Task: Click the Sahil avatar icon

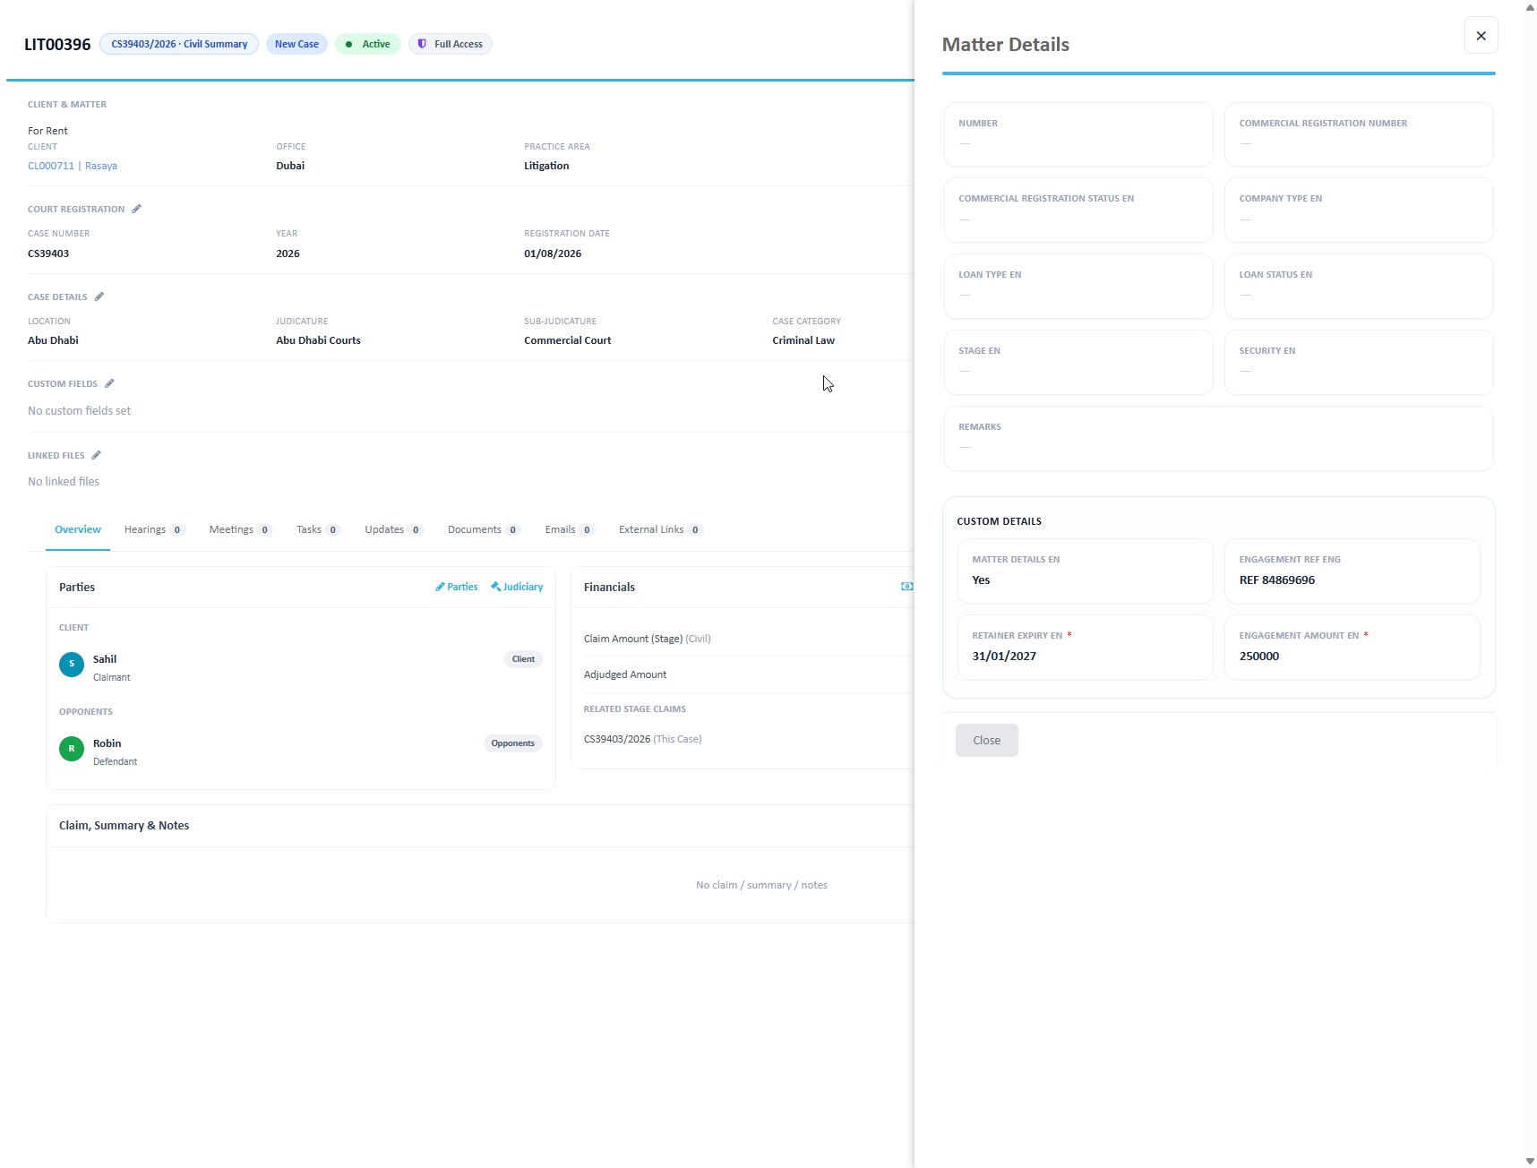Action: pyautogui.click(x=72, y=665)
